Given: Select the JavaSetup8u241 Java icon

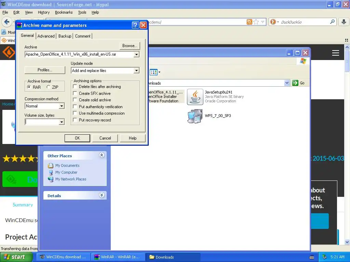Looking at the screenshot, I should tap(195, 97).
